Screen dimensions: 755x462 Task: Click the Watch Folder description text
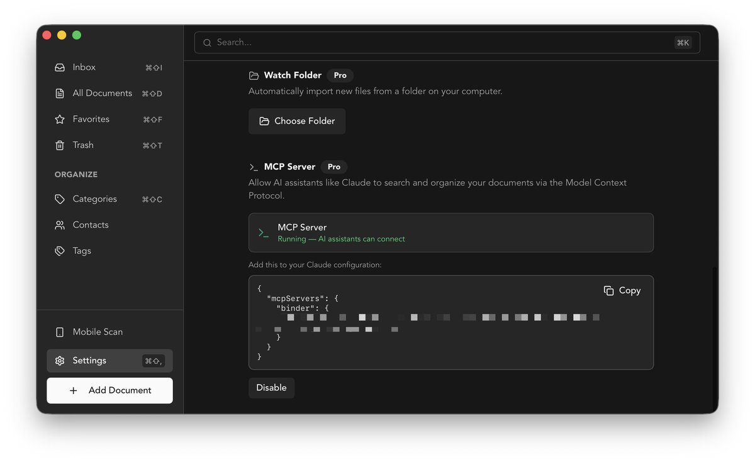point(376,92)
